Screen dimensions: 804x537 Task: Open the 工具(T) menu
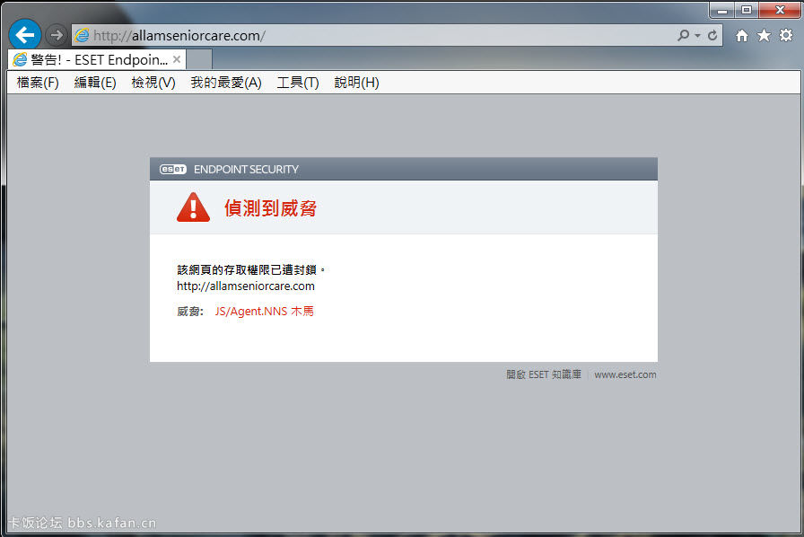click(x=297, y=82)
